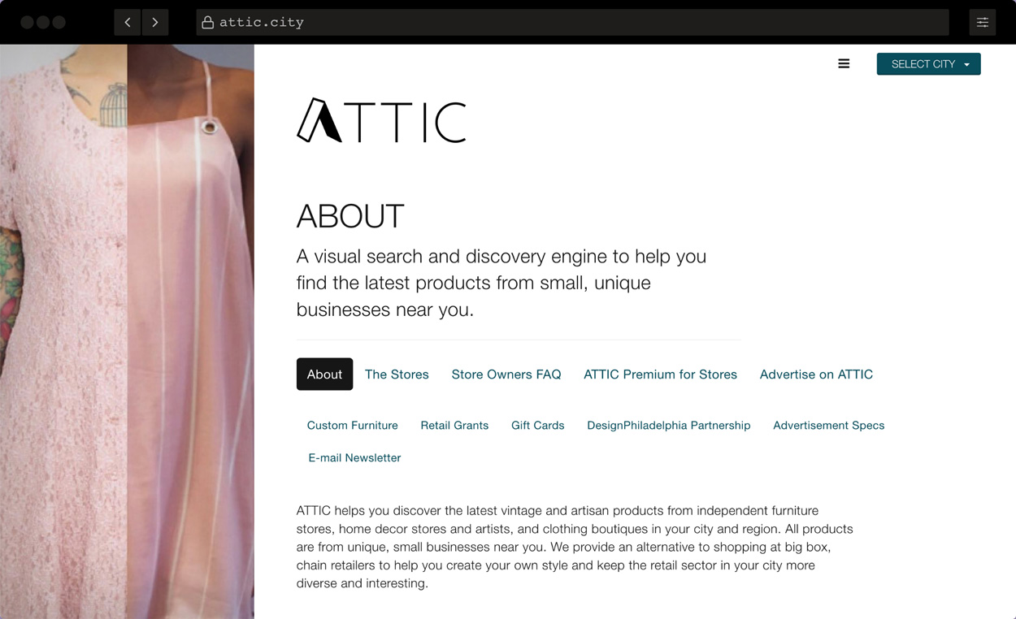Open the hamburger menu icon
The height and width of the screenshot is (619, 1016).
tap(844, 63)
